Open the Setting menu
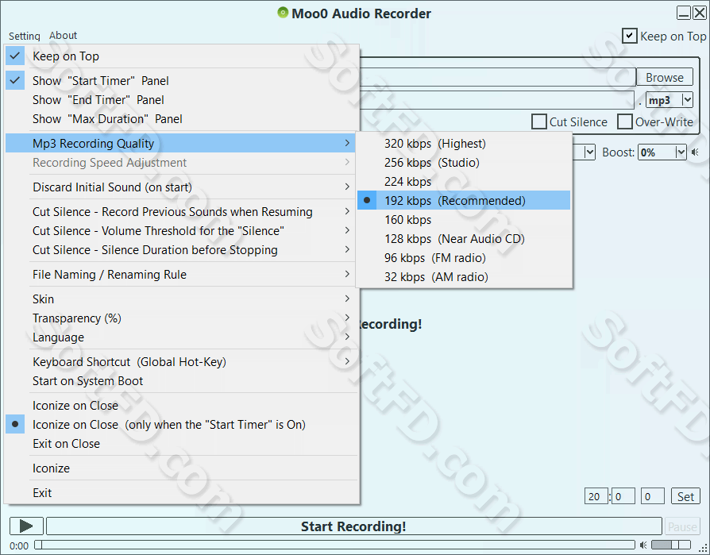 pos(25,36)
